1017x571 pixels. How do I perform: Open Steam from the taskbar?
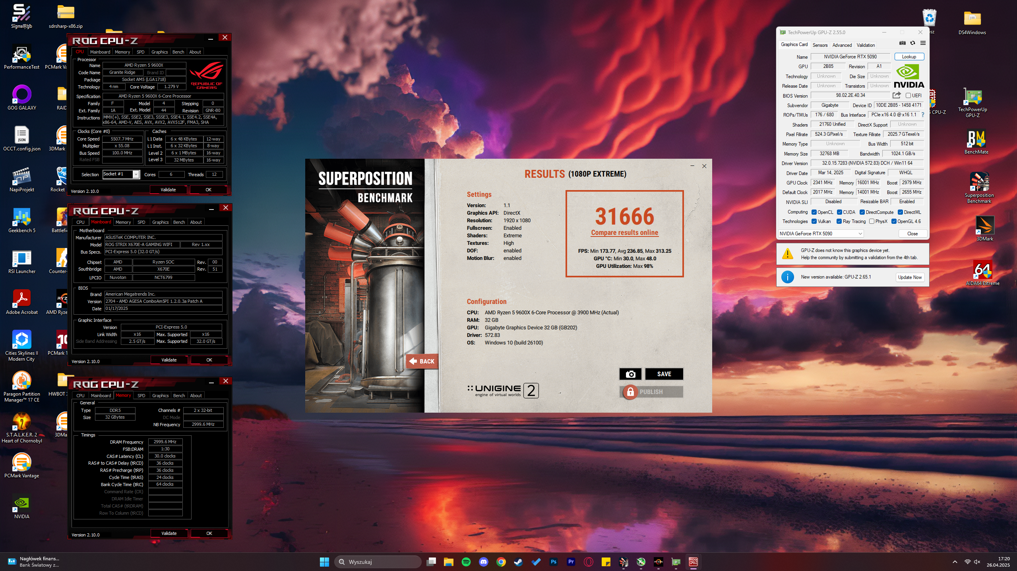click(519, 562)
